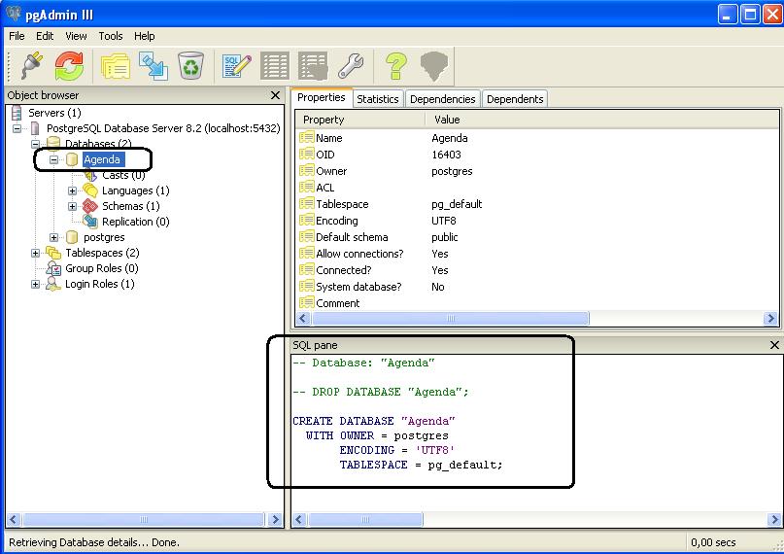Click the Group Roles icon
This screenshot has width=784, height=554.
tap(53, 268)
